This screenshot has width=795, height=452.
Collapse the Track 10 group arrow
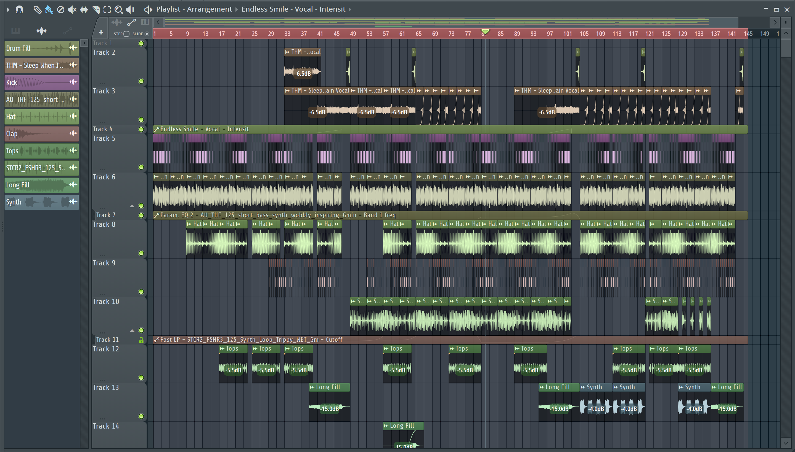click(x=132, y=330)
